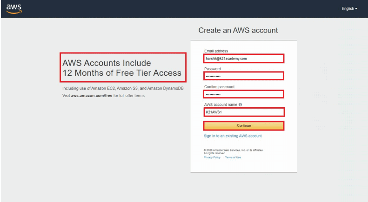
Task: Visit the aws.amazon.com/free offer terms link
Action: click(92, 96)
